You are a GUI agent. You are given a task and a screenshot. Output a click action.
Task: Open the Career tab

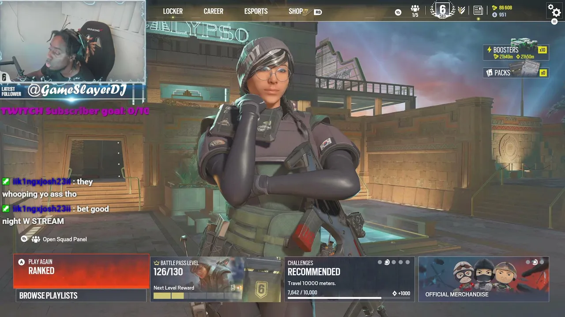tap(213, 11)
